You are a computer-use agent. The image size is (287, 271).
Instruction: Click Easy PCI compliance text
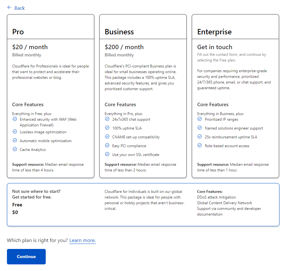(x=129, y=146)
